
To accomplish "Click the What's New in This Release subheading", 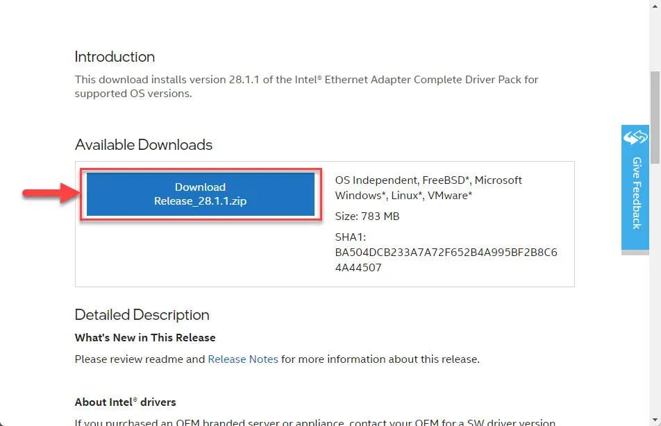I will (145, 337).
